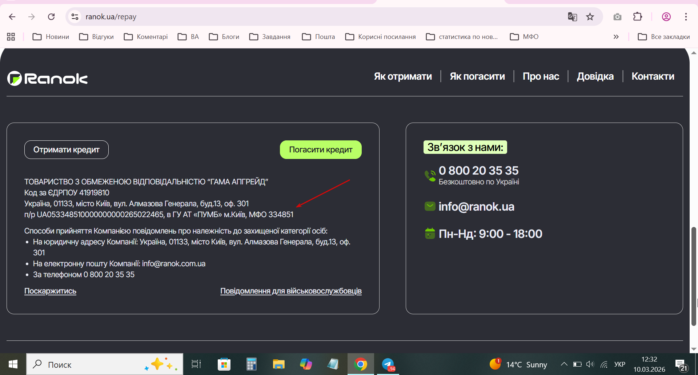Open the МФО bookmarks folder
698x375 pixels.
(x=524, y=37)
